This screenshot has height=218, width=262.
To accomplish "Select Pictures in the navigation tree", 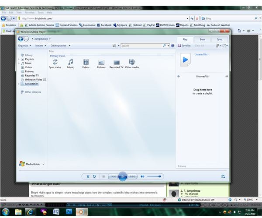I will (x=29, y=71).
